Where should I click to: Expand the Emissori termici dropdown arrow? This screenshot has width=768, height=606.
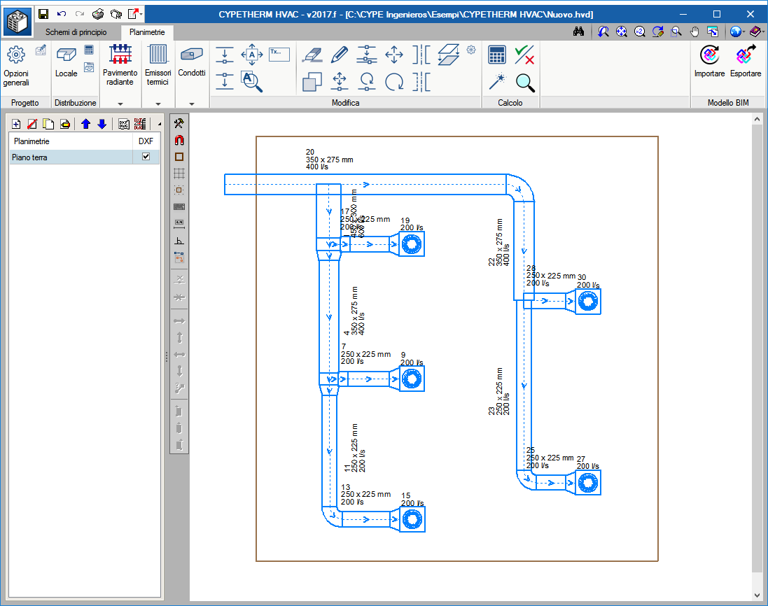tap(158, 104)
